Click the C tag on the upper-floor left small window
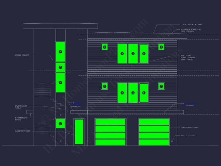This screenshot has width=221, height=166. pyautogui.click(x=105, y=47)
